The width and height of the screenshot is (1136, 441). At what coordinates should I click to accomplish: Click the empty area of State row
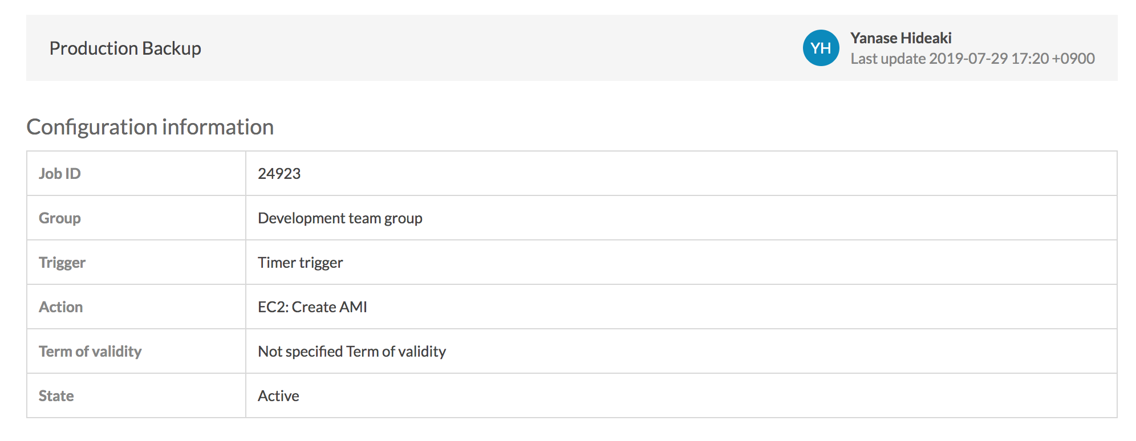pos(684,396)
